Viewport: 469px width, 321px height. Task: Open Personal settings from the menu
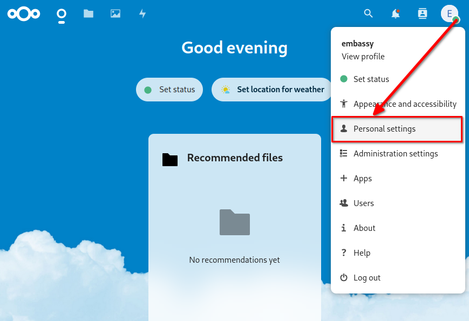385,129
